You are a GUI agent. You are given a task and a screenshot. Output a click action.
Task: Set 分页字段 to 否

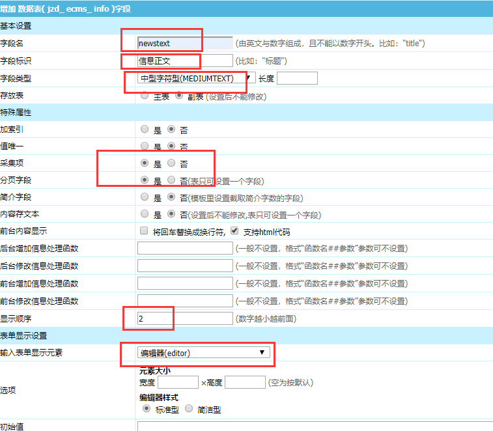[x=171, y=180]
